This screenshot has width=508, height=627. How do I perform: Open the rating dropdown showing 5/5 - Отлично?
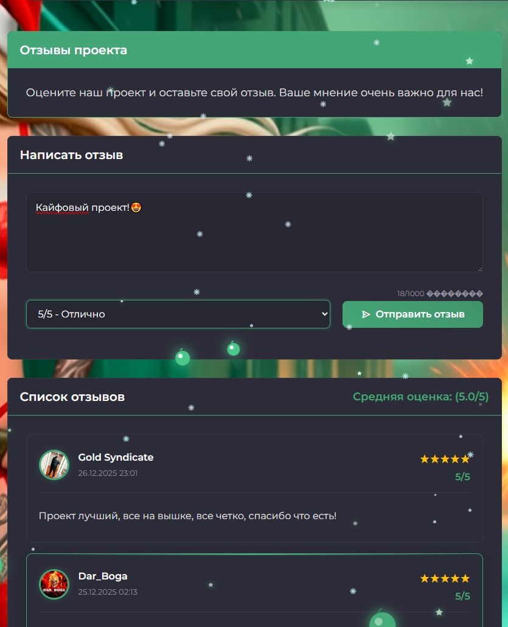tap(178, 314)
